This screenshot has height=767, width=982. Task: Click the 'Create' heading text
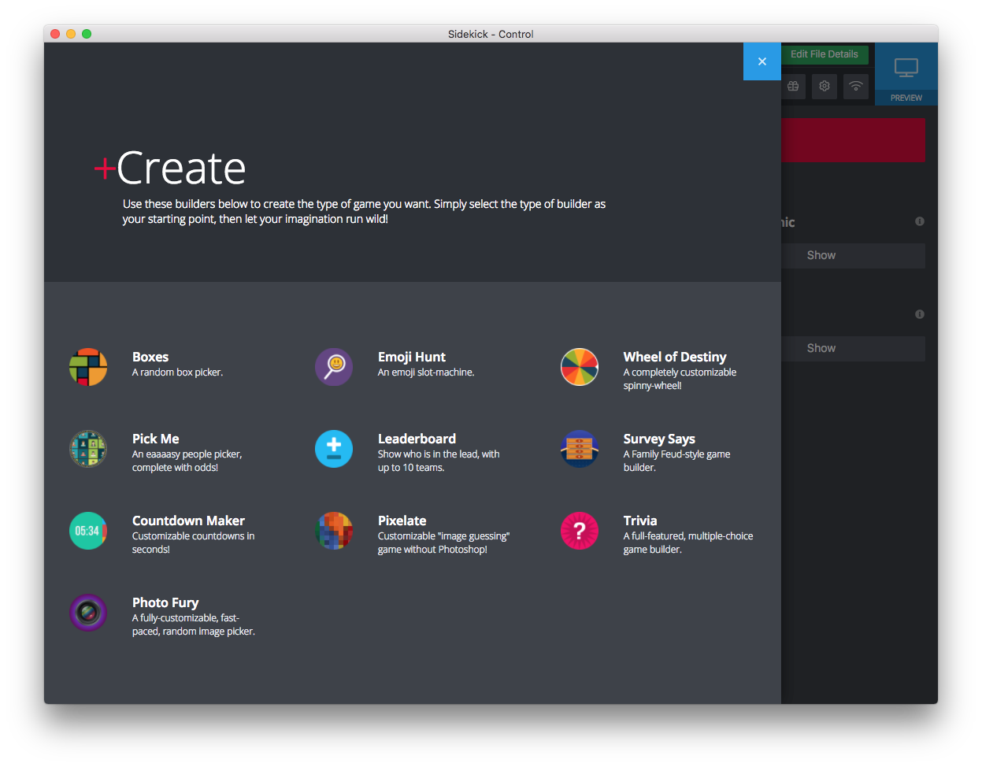(x=181, y=168)
